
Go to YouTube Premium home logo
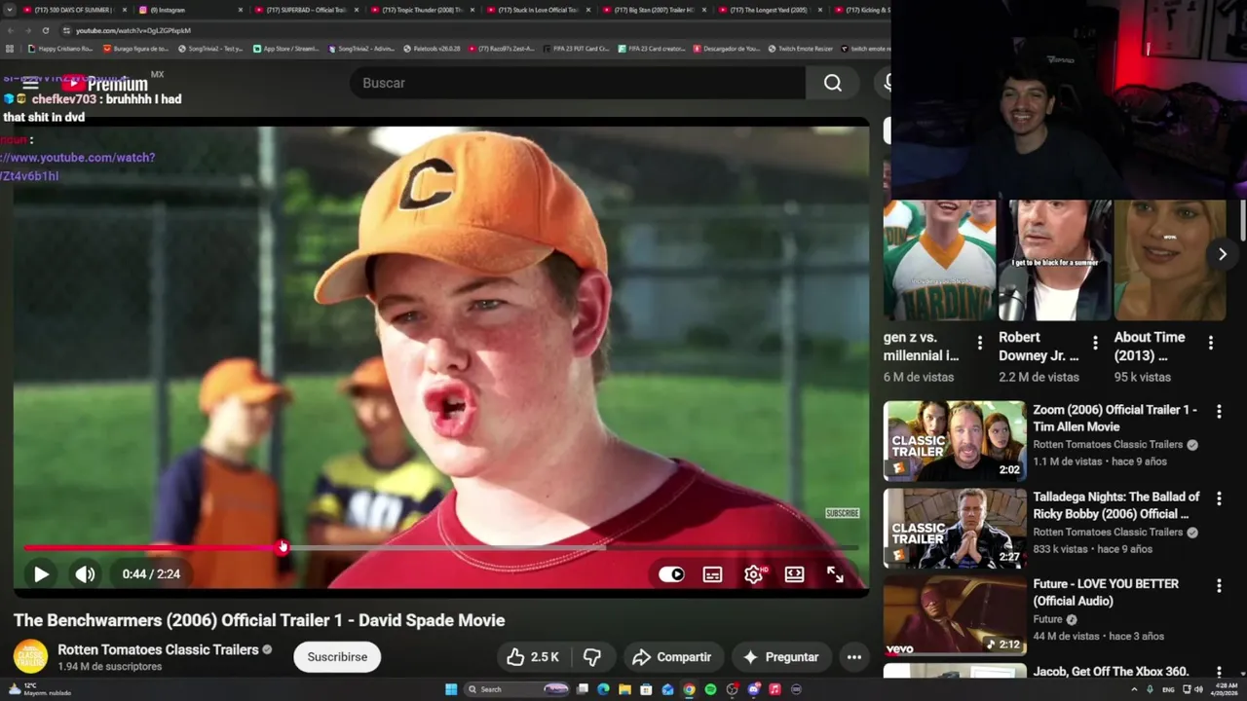pos(104,84)
